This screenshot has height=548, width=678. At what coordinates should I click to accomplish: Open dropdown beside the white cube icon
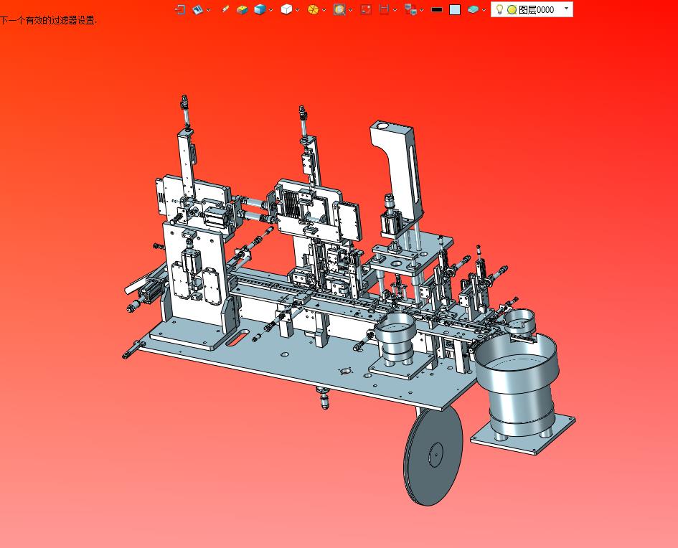tap(297, 9)
